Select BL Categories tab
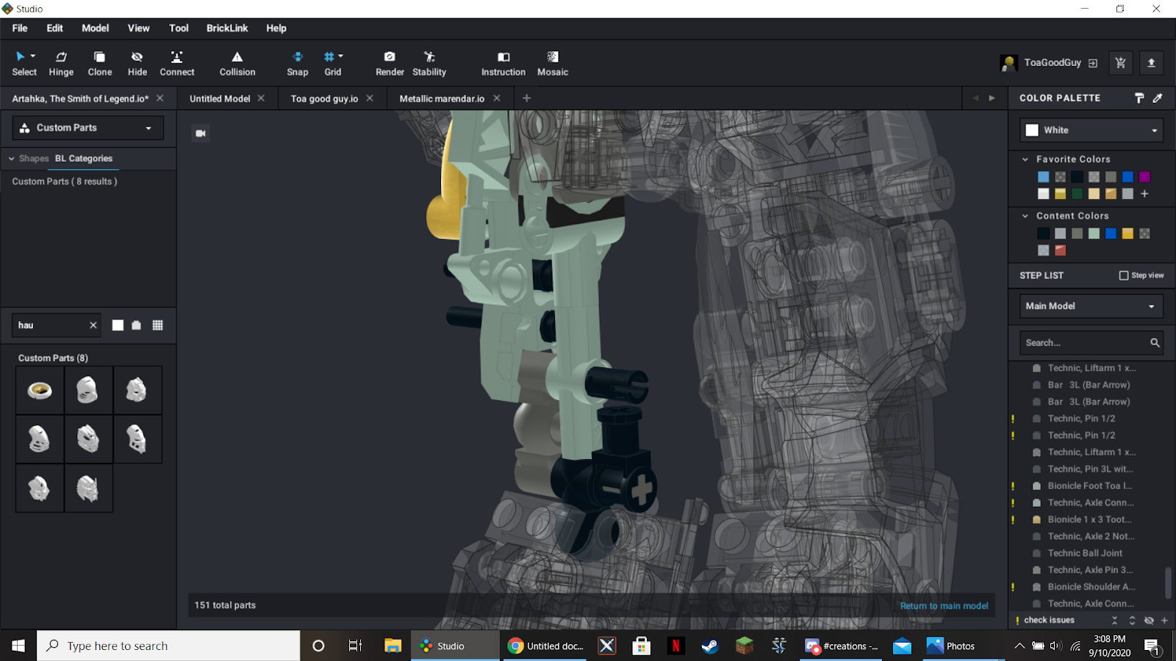The width and height of the screenshot is (1176, 661). (x=84, y=159)
